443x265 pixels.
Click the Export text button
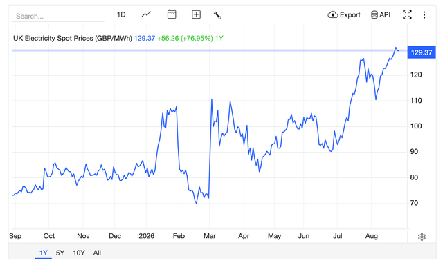point(350,14)
